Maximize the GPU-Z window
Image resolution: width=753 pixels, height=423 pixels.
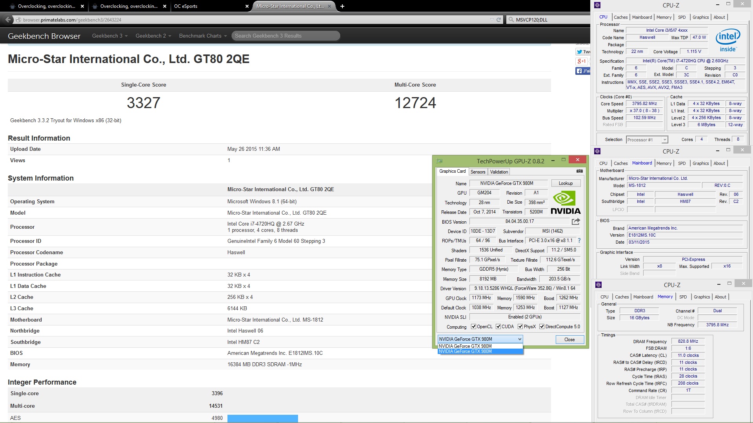coord(564,159)
